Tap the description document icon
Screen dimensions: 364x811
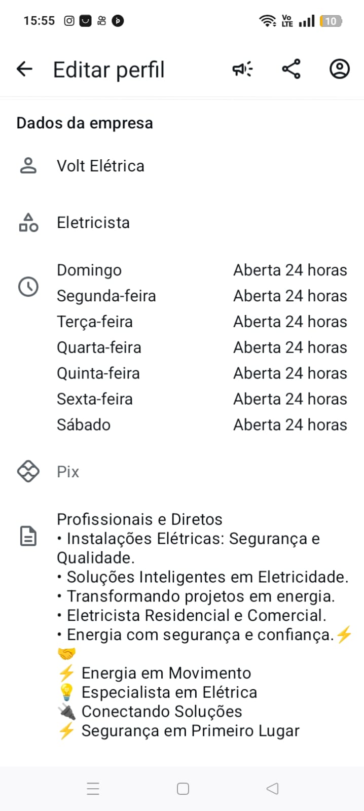[28, 536]
